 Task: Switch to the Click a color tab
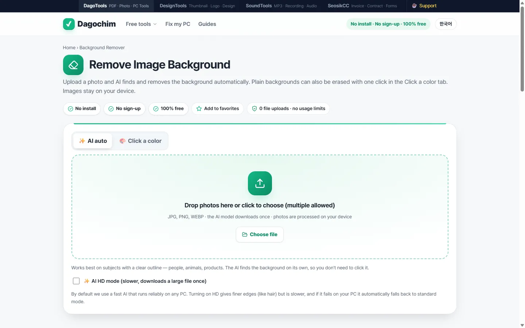pyautogui.click(x=140, y=141)
